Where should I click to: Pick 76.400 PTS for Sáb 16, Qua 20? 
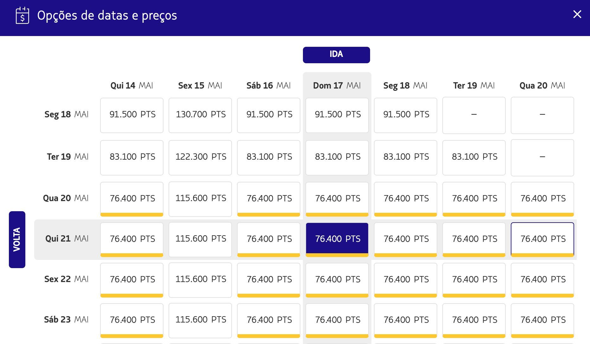pos(269,199)
